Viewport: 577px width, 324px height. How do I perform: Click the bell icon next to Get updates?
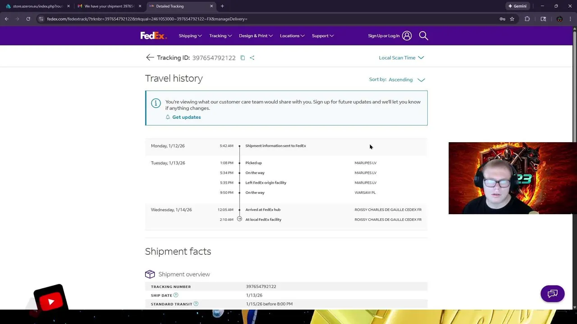tap(168, 117)
